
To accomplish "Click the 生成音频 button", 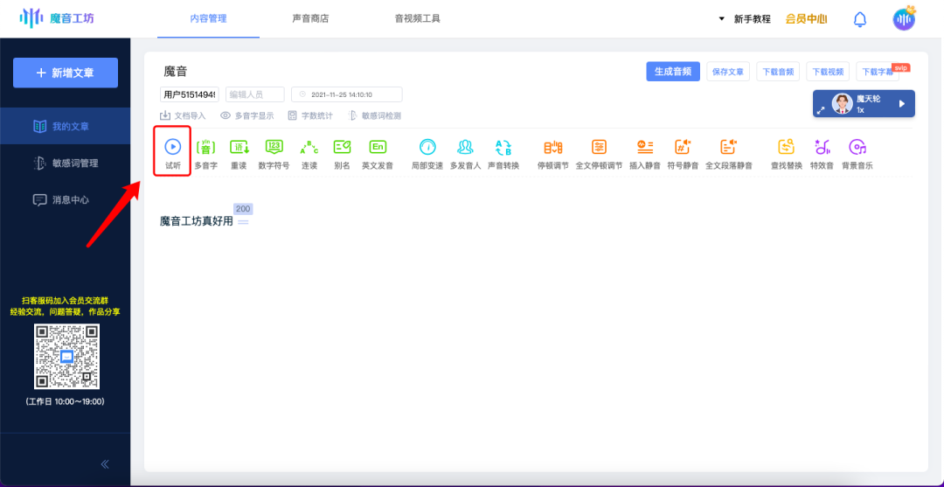I will (673, 72).
